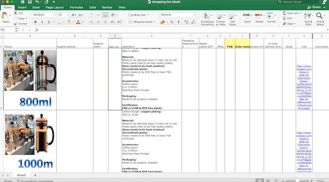Viewport: 329px width, 182px height.
Task: Click the Search Sheet field
Action: click(297, 2)
